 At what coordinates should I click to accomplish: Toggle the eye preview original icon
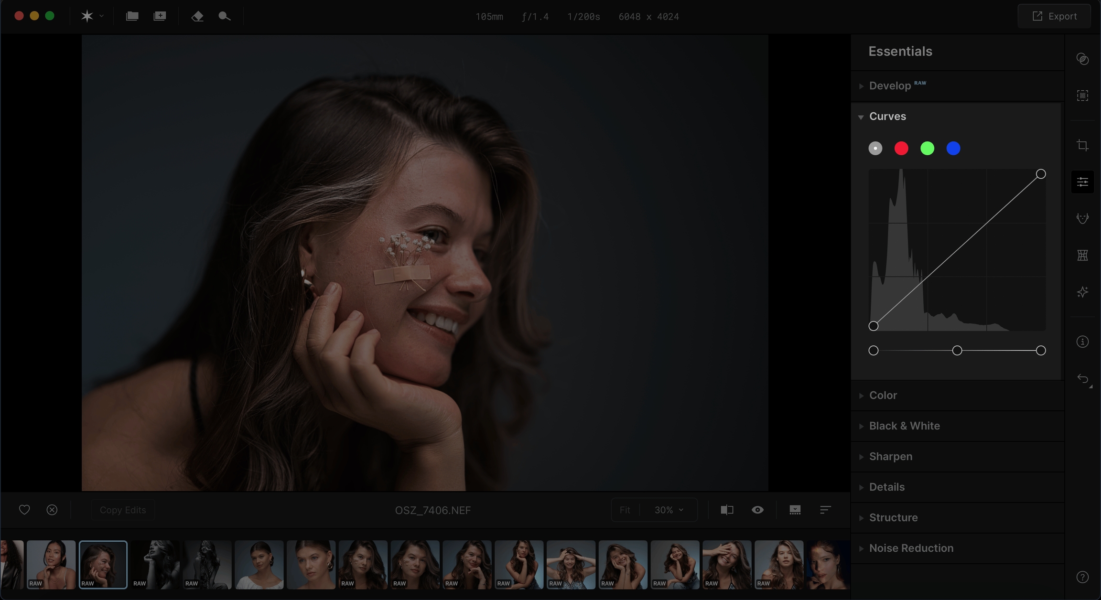757,510
